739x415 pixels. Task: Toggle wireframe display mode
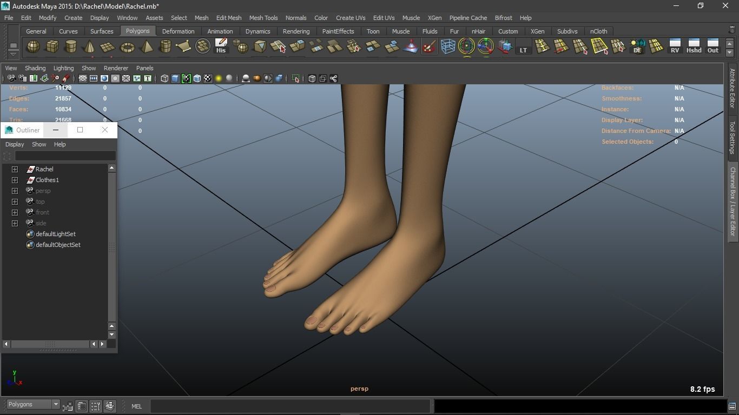[164, 78]
